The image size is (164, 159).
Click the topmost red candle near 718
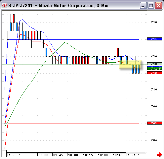click(x=14, y=19)
